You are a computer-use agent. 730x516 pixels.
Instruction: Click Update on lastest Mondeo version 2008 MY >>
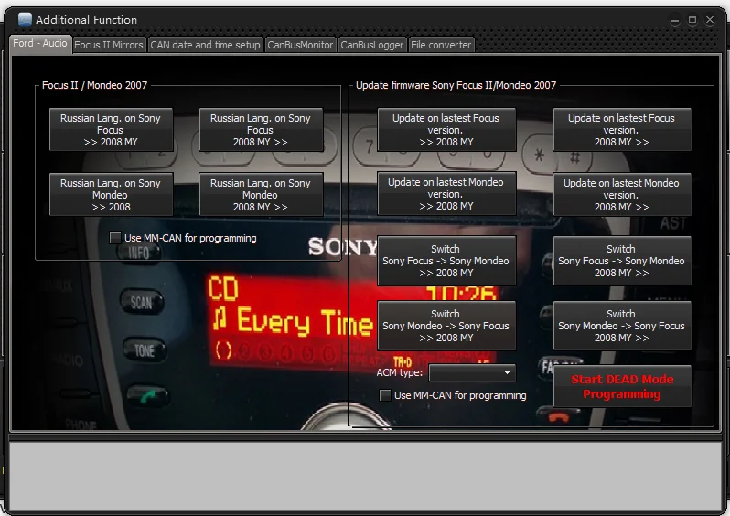click(x=622, y=194)
